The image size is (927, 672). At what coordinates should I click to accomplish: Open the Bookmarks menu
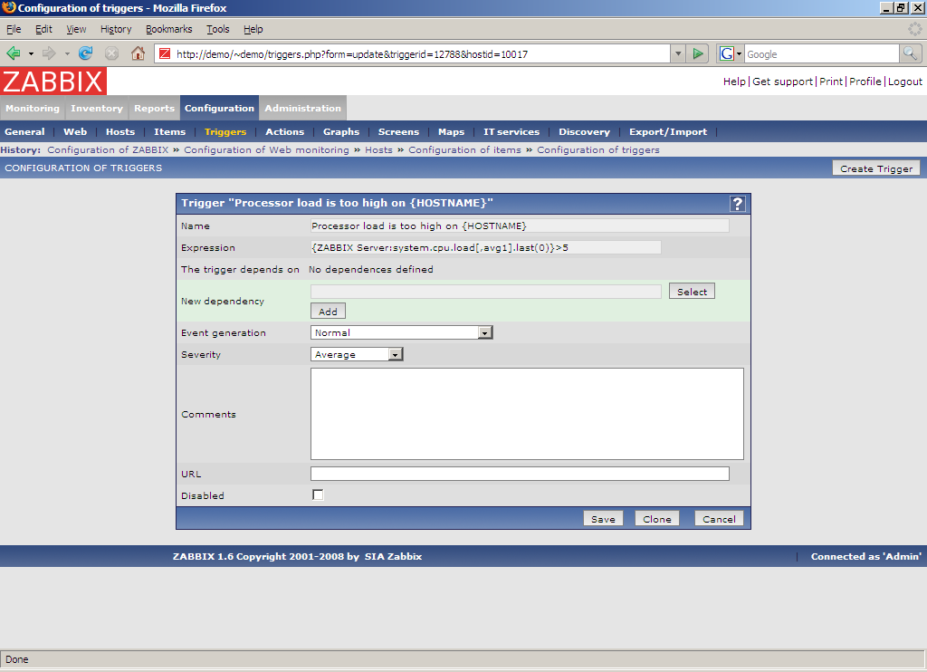[169, 29]
